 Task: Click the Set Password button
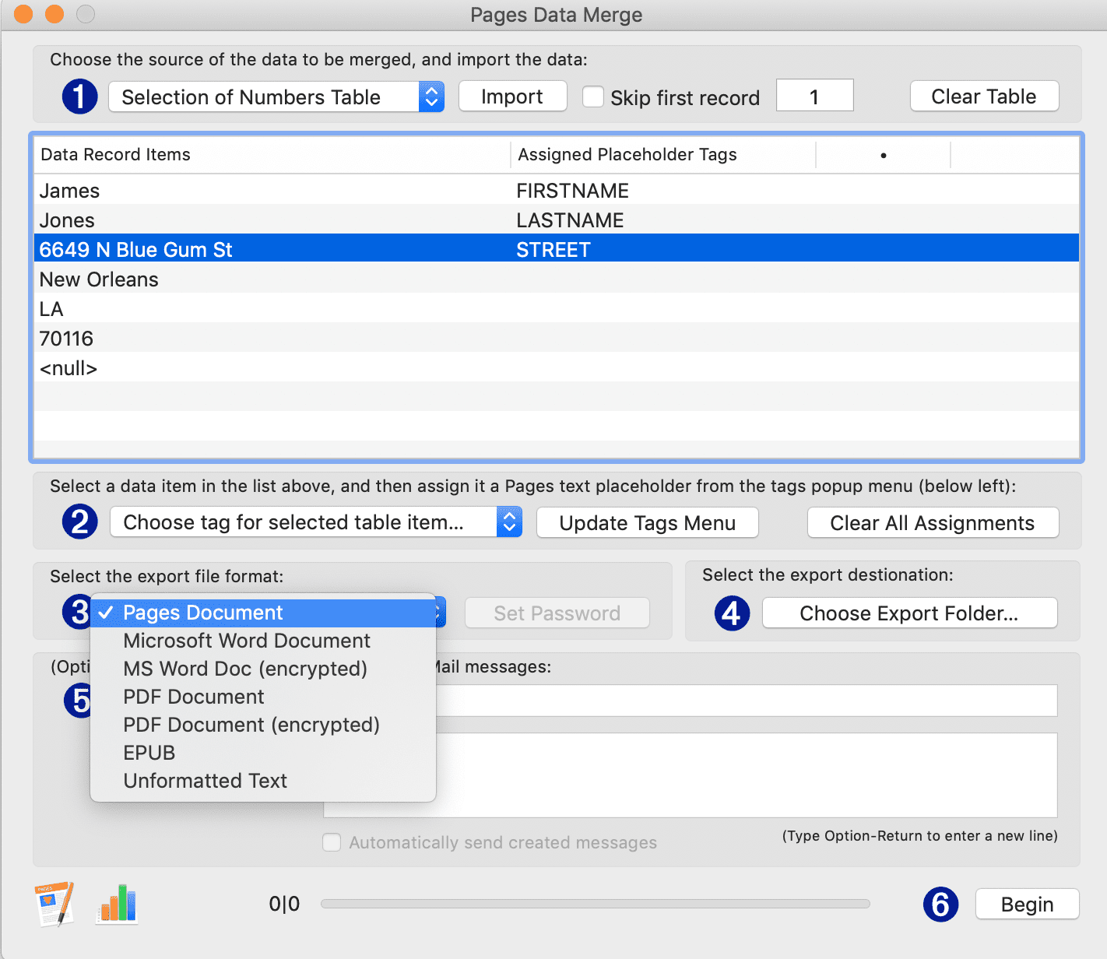tap(557, 613)
